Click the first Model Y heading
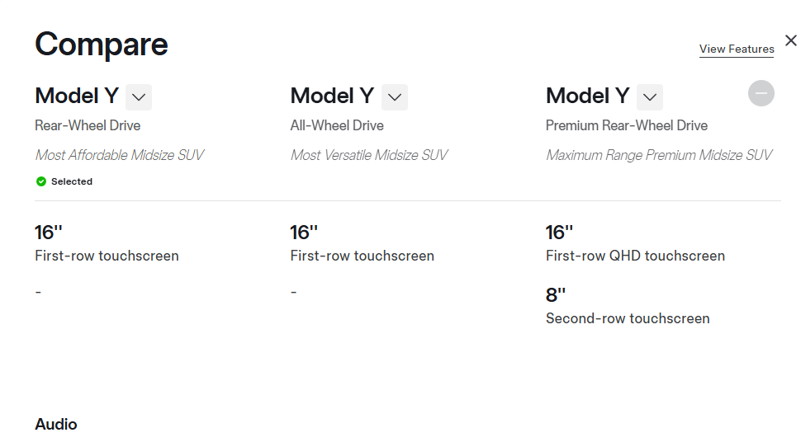Viewport: 801px width, 442px height. pyautogui.click(x=77, y=96)
